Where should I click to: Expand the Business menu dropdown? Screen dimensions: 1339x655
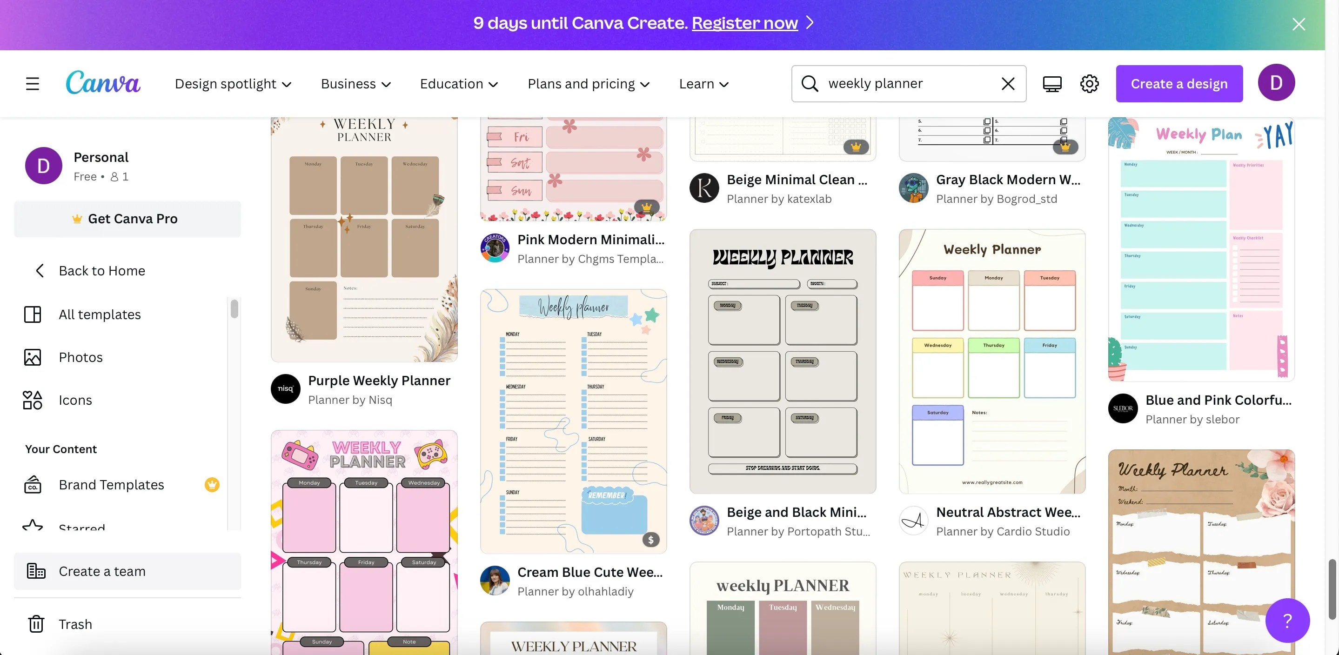355,84
